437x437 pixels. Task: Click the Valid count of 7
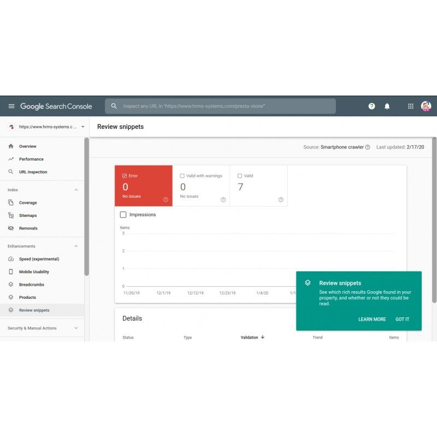click(240, 187)
